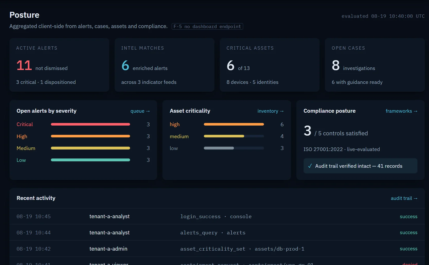Open the alert queue link
The width and height of the screenshot is (429, 265).
click(x=140, y=111)
